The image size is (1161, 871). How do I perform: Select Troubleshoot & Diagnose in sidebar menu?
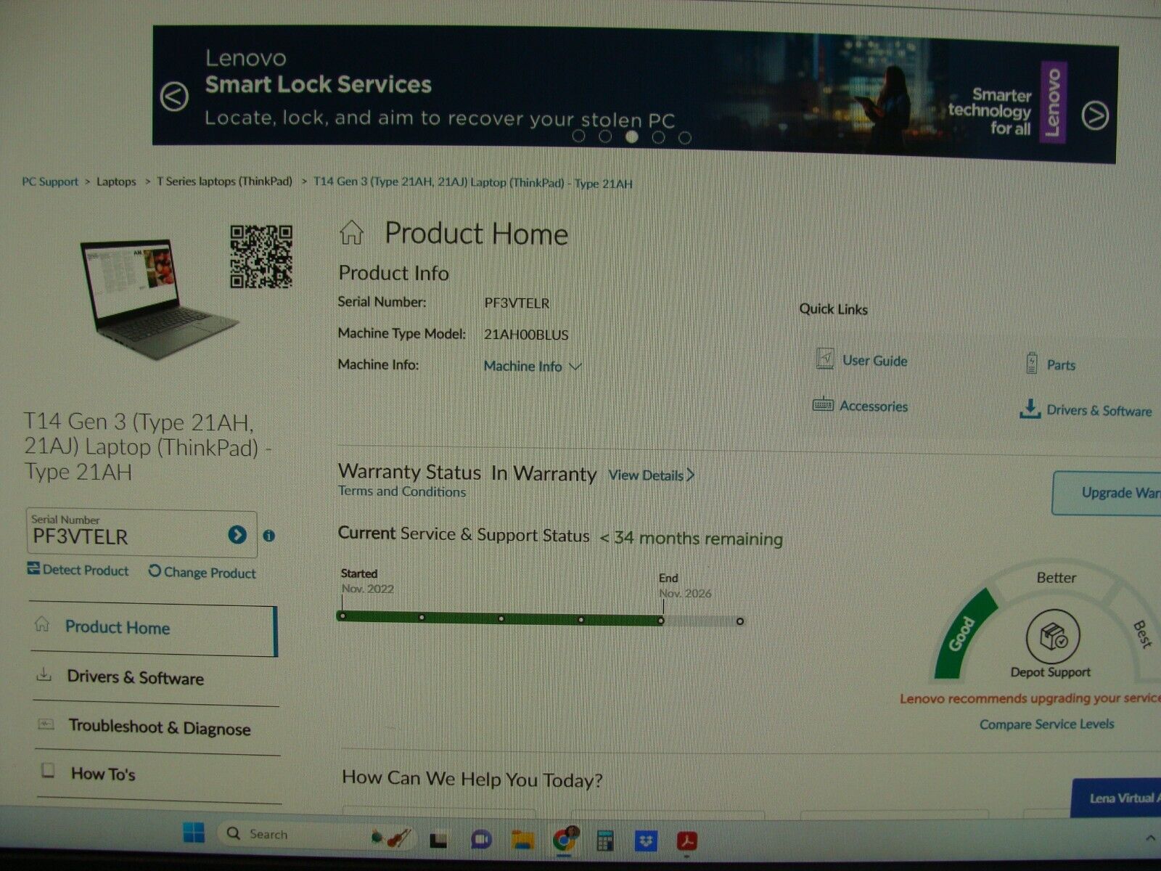[x=156, y=727]
